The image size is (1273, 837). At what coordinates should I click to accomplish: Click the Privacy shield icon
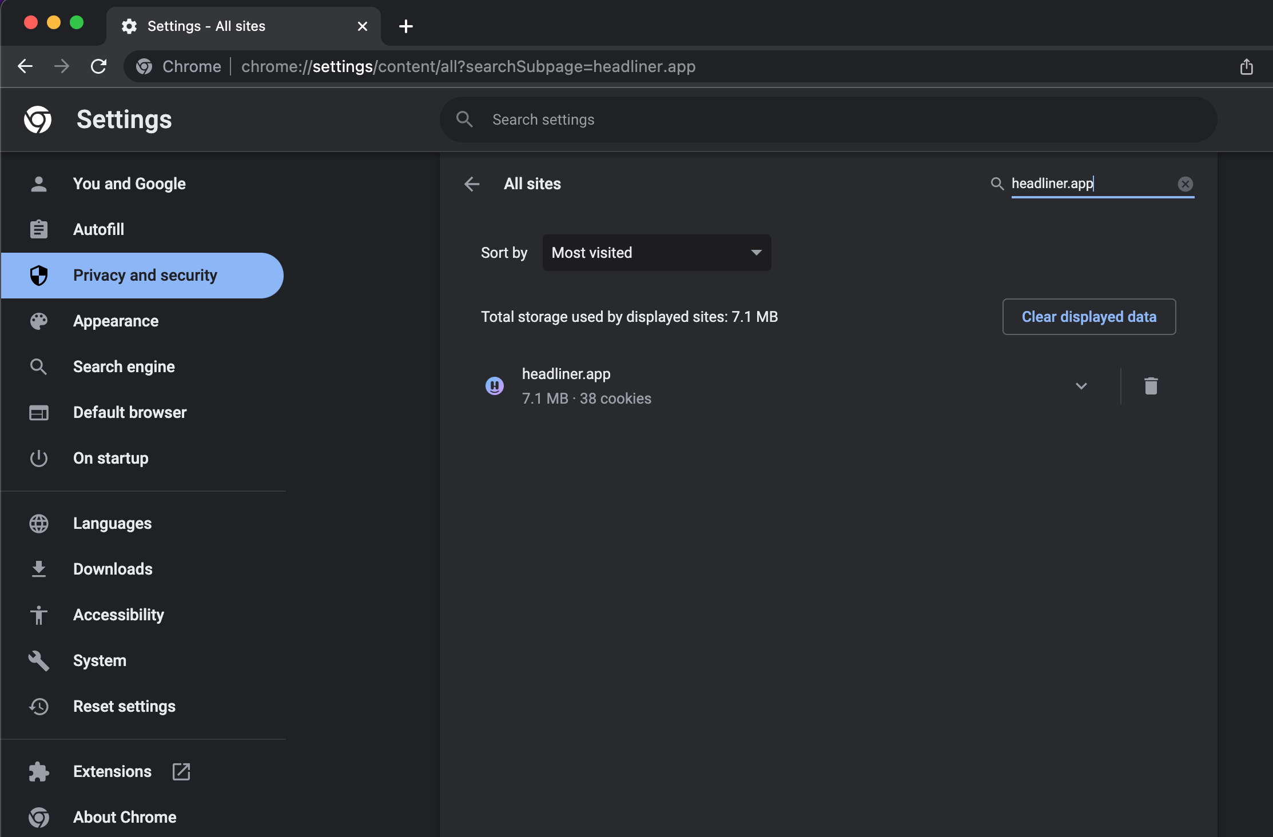pyautogui.click(x=39, y=275)
